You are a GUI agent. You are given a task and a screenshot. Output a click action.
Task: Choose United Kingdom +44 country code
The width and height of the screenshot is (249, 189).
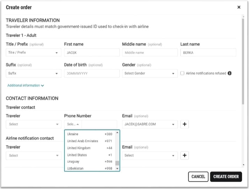[90, 148]
